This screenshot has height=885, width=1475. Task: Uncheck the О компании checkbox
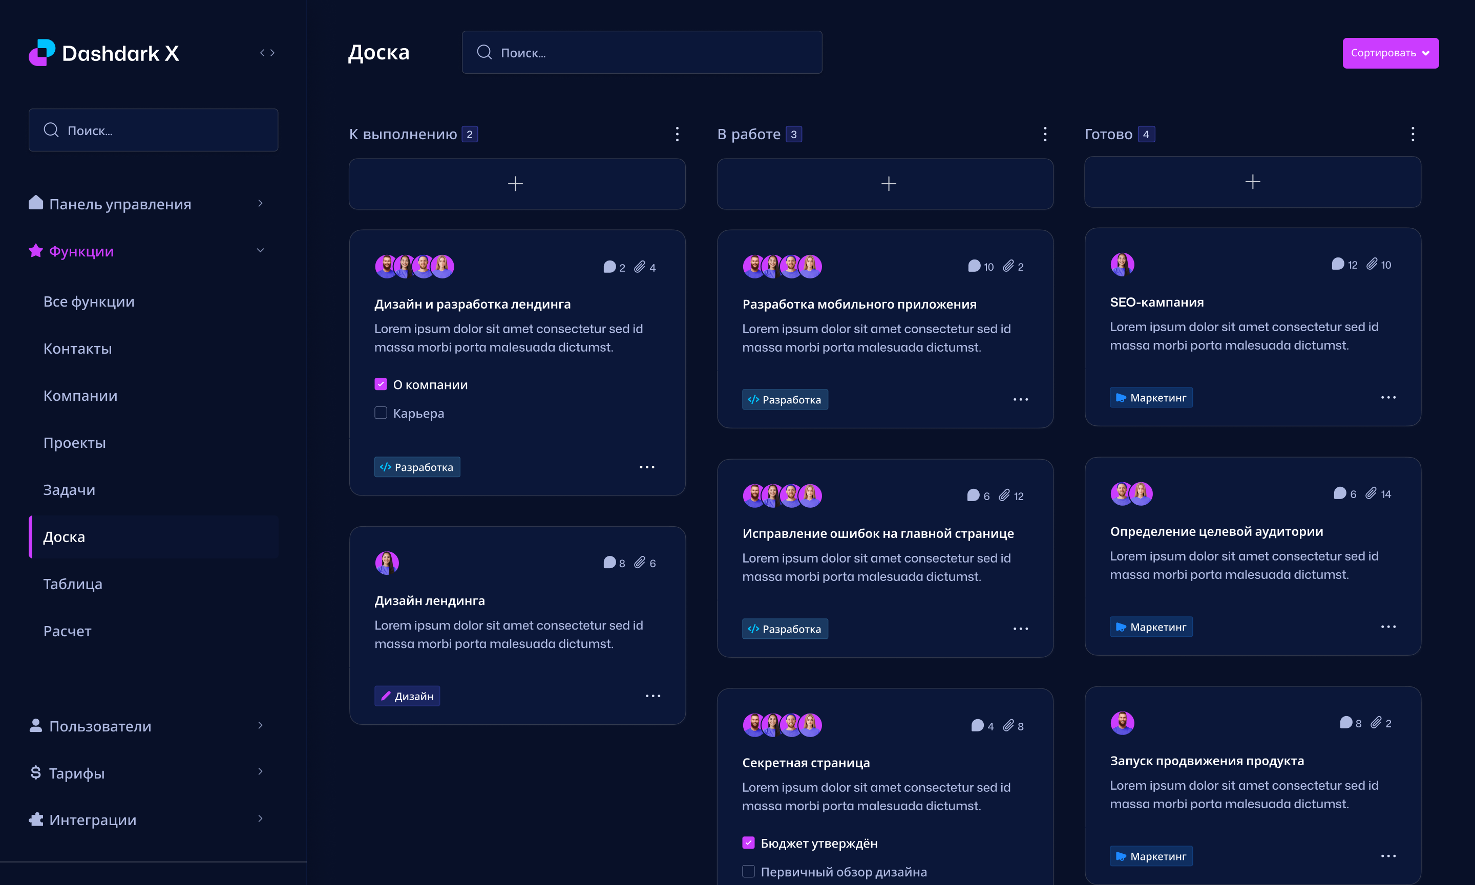click(381, 384)
